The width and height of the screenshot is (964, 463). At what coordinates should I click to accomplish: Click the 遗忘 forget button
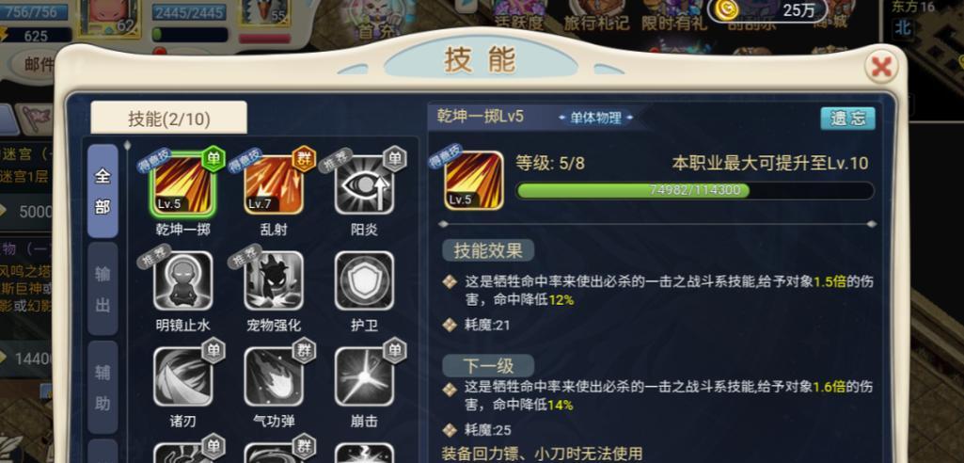tap(847, 119)
